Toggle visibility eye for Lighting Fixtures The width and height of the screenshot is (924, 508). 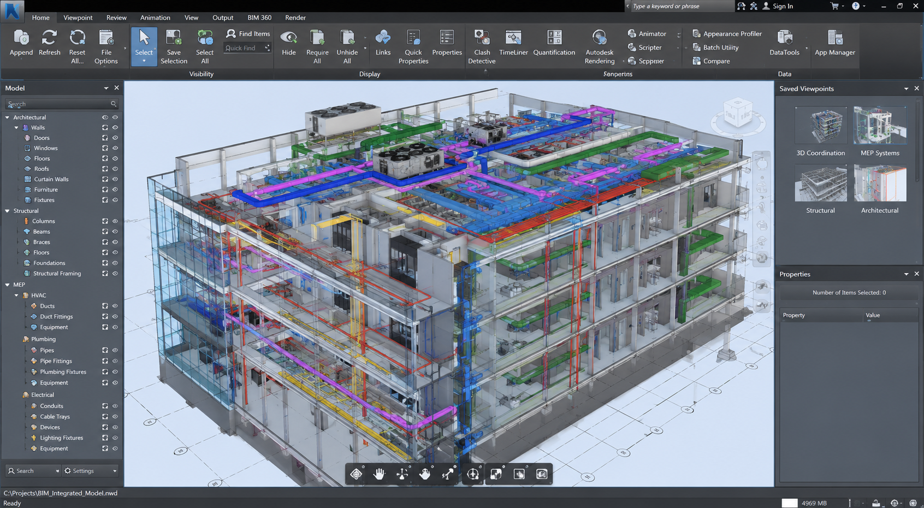115,438
